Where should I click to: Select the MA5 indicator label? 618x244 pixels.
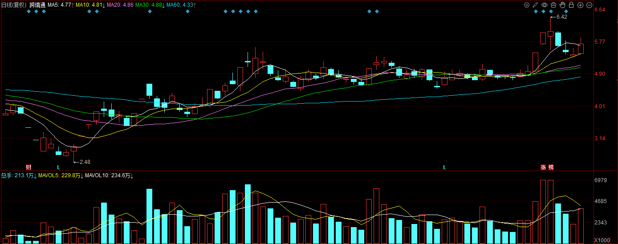tap(61, 4)
